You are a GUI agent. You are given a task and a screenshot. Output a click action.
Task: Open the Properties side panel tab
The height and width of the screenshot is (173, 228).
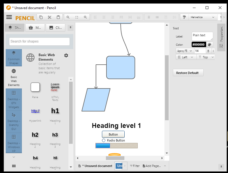[x=222, y=35]
